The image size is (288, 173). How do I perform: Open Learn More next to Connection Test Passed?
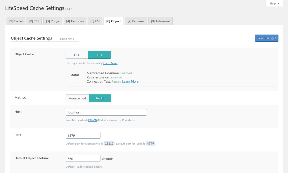click(130, 81)
